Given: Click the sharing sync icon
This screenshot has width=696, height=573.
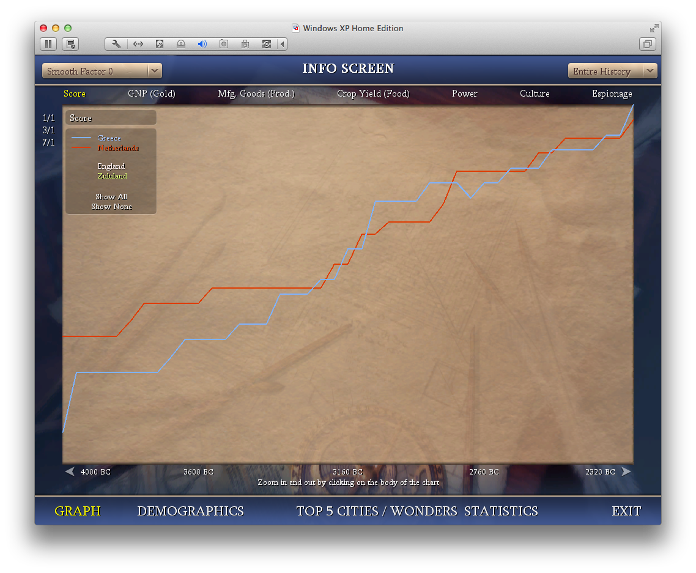Looking at the screenshot, I should [x=266, y=44].
